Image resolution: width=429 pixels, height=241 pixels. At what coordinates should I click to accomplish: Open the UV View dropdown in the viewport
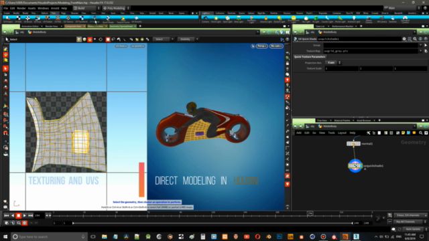coord(121,46)
